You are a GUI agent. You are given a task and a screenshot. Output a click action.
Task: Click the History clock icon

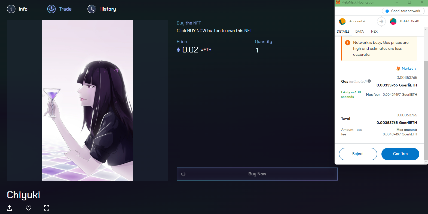[92, 9]
